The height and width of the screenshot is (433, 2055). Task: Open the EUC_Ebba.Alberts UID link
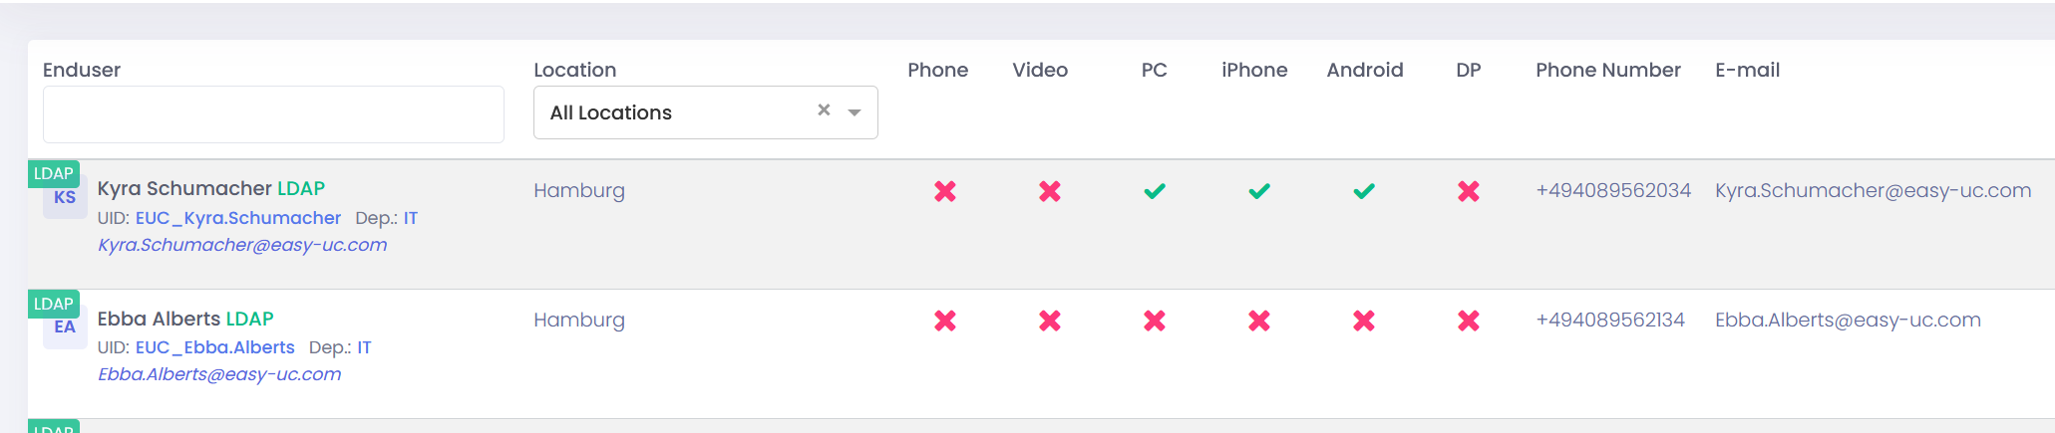[214, 347]
